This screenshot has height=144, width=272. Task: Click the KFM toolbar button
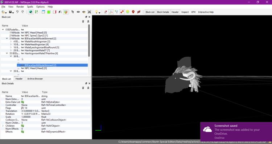click(x=193, y=12)
